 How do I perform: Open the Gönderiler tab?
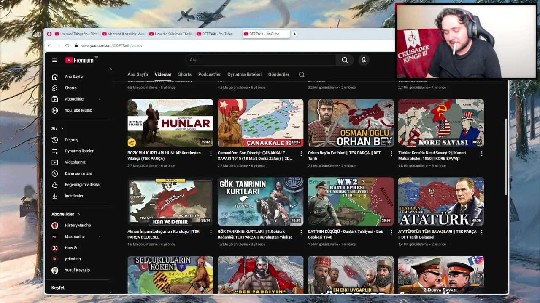tap(279, 74)
